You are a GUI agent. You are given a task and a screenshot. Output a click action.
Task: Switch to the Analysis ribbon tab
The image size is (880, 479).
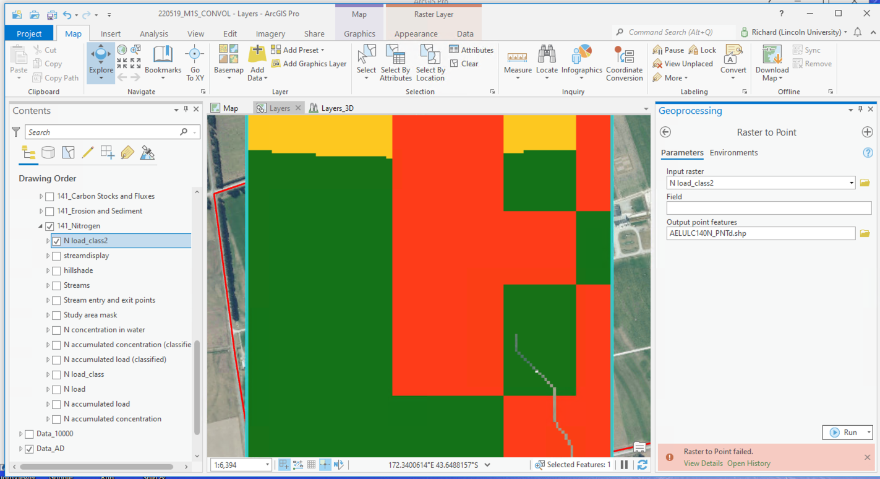click(x=153, y=34)
